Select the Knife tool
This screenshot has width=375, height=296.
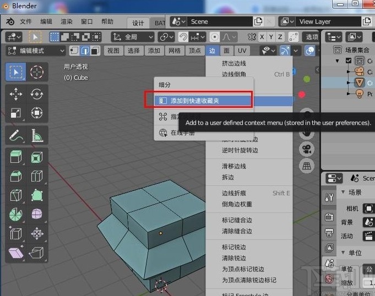coord(16,195)
